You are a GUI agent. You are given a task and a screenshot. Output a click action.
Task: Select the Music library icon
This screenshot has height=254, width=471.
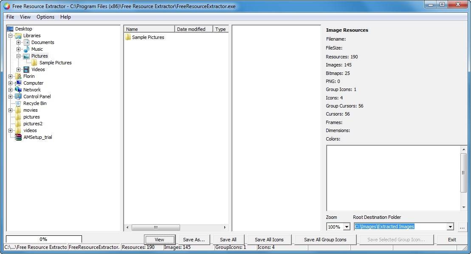click(26, 49)
